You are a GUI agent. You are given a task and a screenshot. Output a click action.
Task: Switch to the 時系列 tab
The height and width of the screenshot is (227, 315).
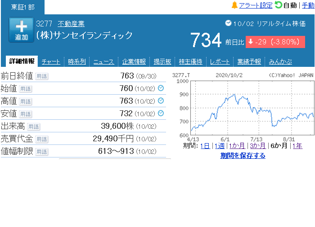tap(77, 61)
